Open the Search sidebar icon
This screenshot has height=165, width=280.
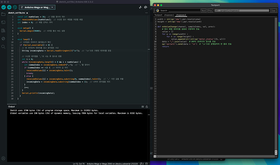click(x=3, y=47)
